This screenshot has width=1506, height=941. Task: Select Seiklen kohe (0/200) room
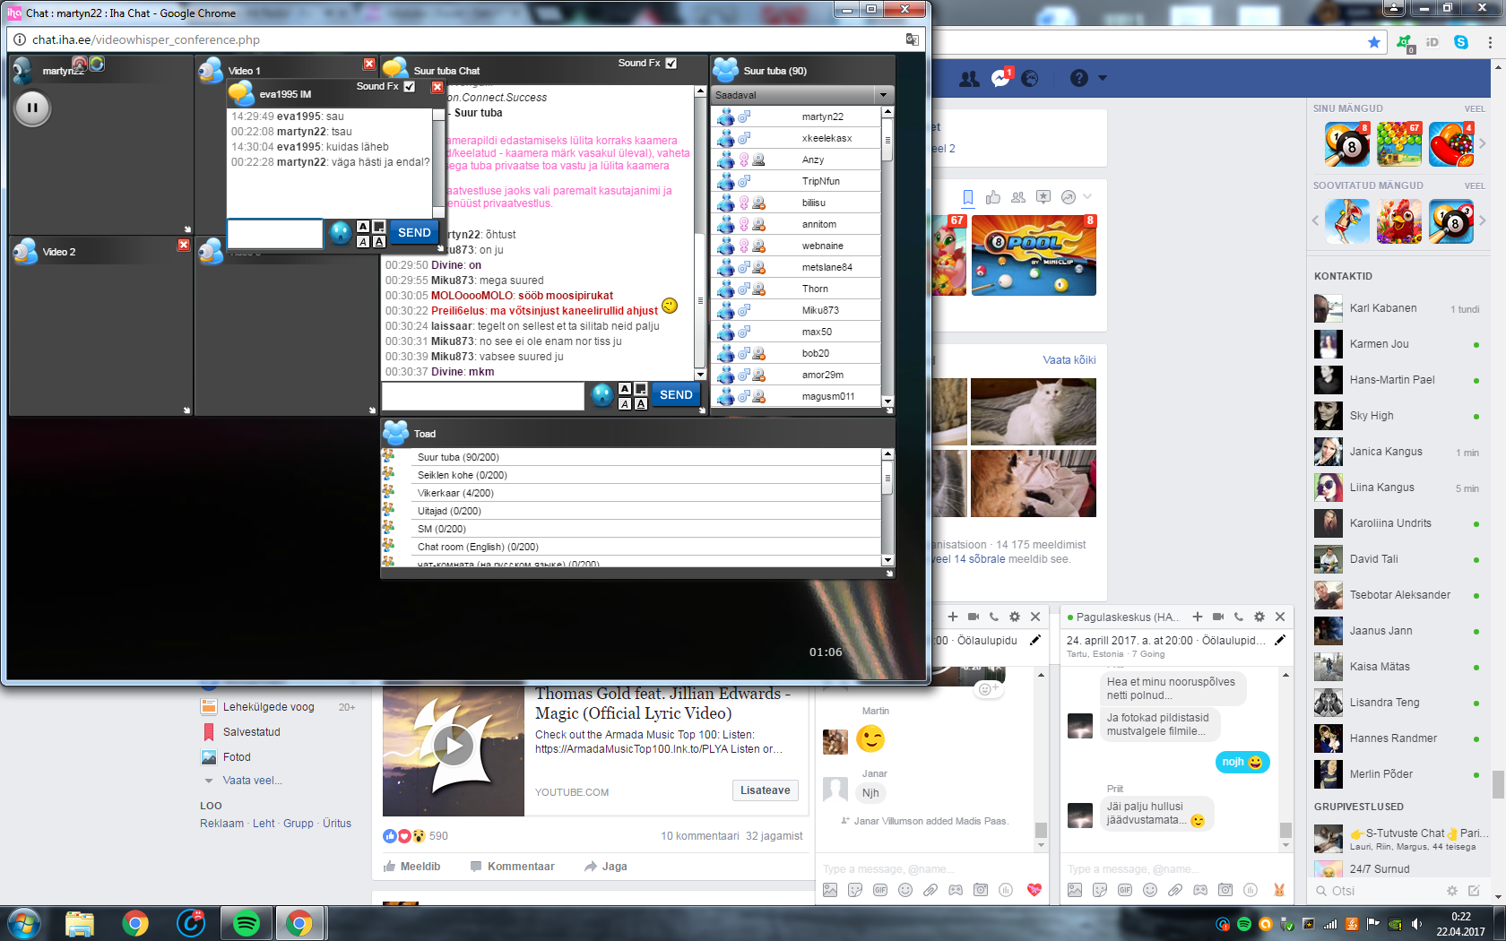[632, 475]
